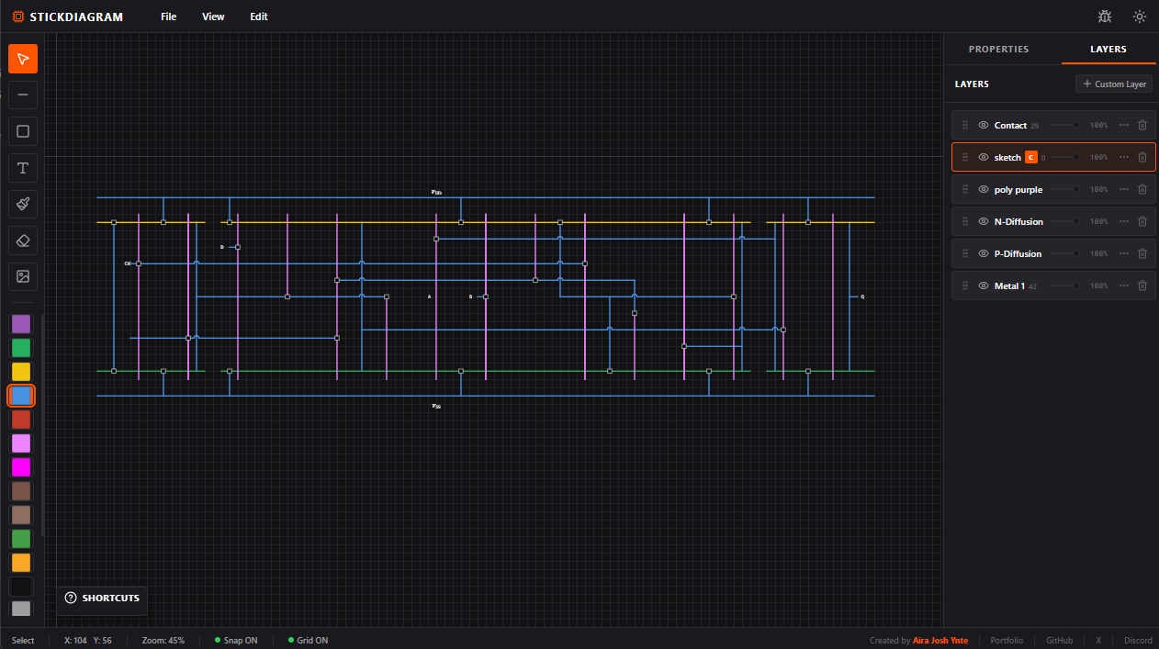This screenshot has height=649, width=1159.
Task: Hide the Contact layer
Action: point(984,125)
